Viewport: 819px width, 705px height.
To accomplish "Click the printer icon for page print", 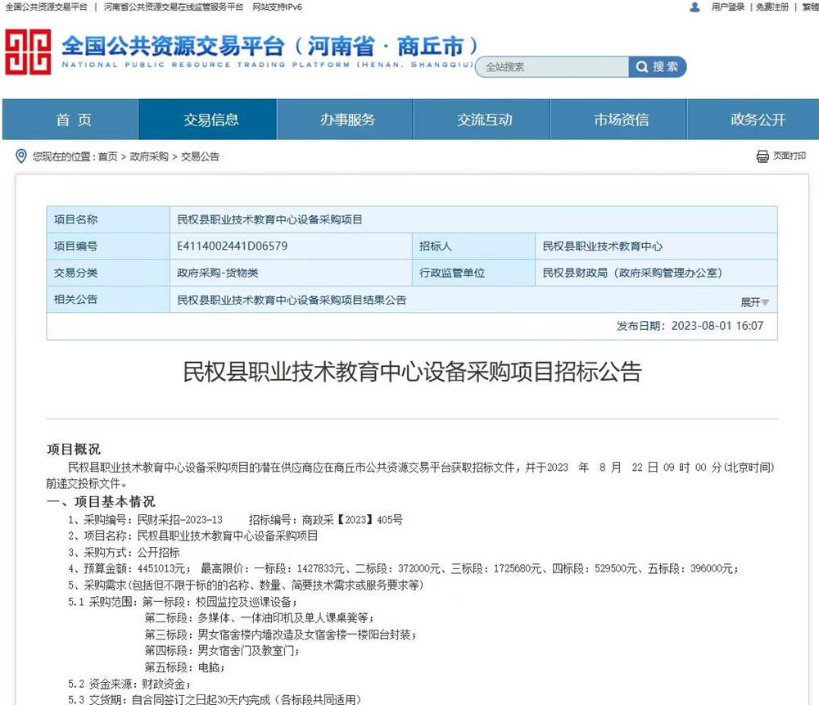I will (x=762, y=156).
